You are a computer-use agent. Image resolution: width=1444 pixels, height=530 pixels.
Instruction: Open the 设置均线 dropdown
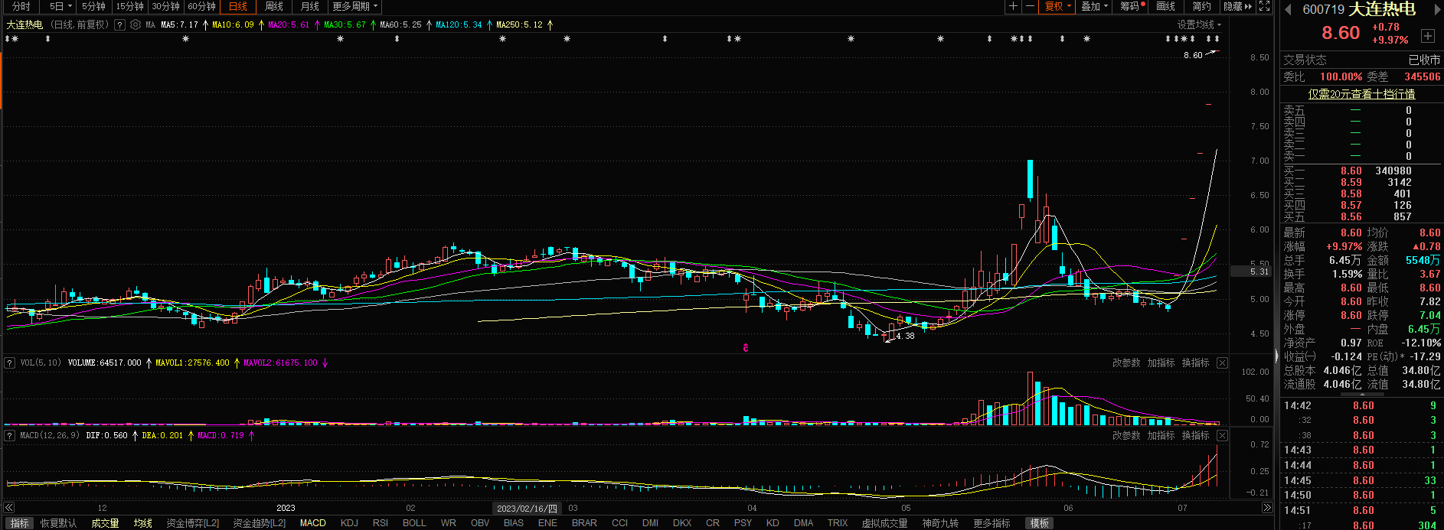[x=1199, y=24]
